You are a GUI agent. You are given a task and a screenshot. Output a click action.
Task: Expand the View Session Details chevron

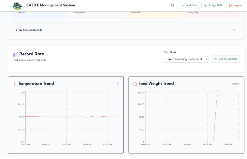coord(234,30)
